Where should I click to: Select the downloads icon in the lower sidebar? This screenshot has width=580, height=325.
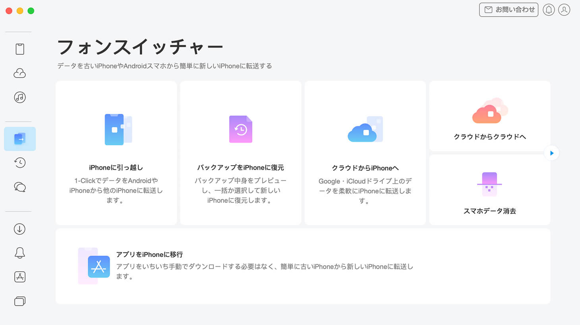coord(19,229)
